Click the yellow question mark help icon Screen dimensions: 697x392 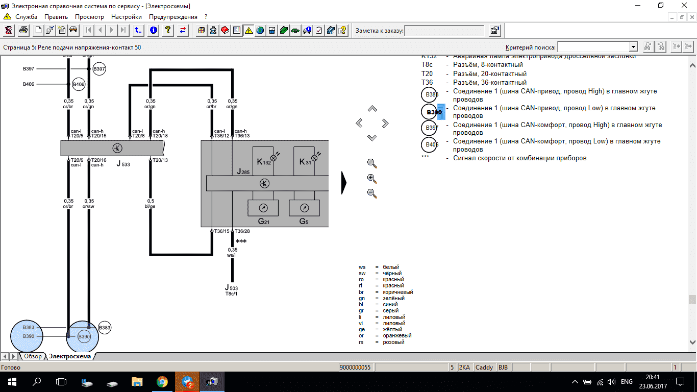(168, 30)
